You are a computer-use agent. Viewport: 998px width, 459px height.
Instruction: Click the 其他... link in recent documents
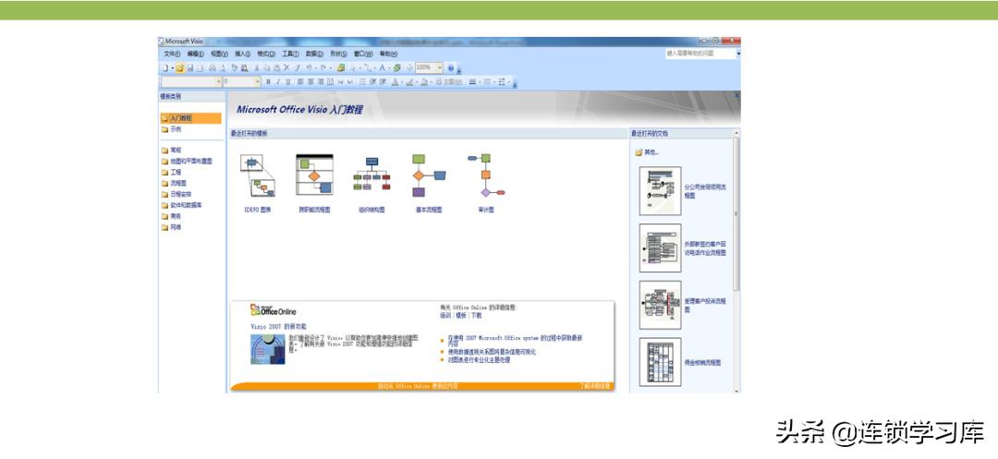[647, 152]
